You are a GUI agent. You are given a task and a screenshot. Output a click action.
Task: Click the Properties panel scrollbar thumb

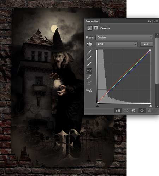point(157,61)
